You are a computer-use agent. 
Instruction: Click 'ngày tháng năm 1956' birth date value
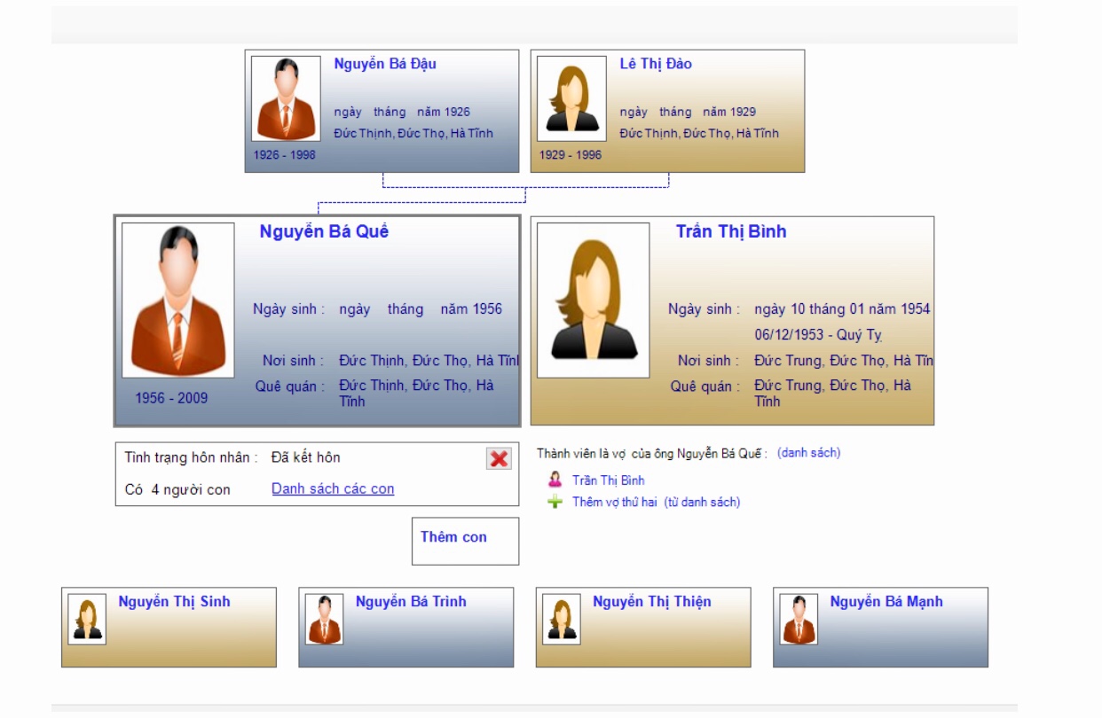click(421, 308)
